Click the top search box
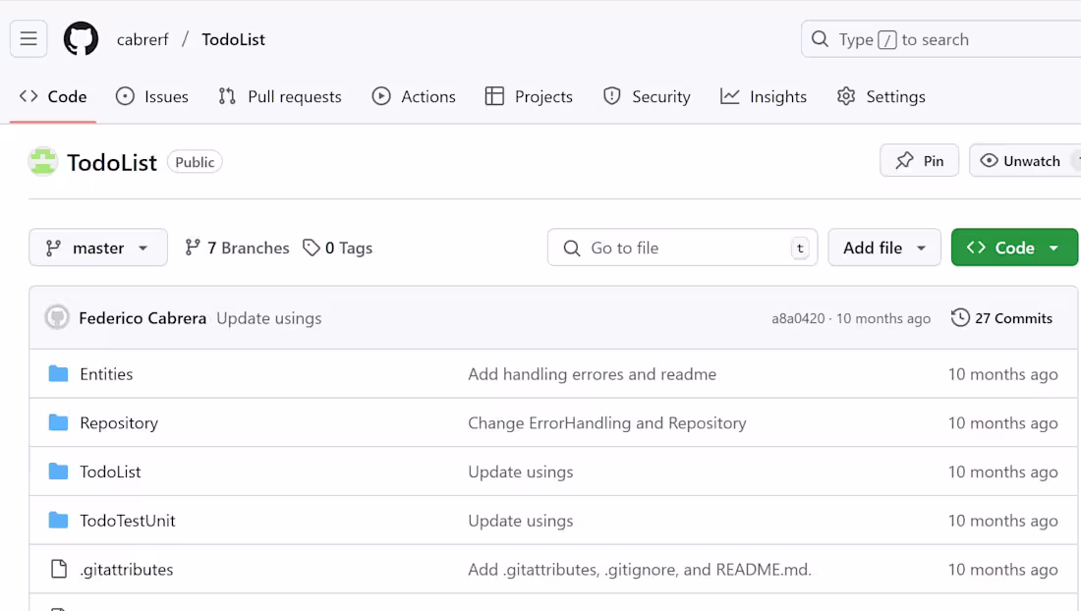 click(x=943, y=39)
